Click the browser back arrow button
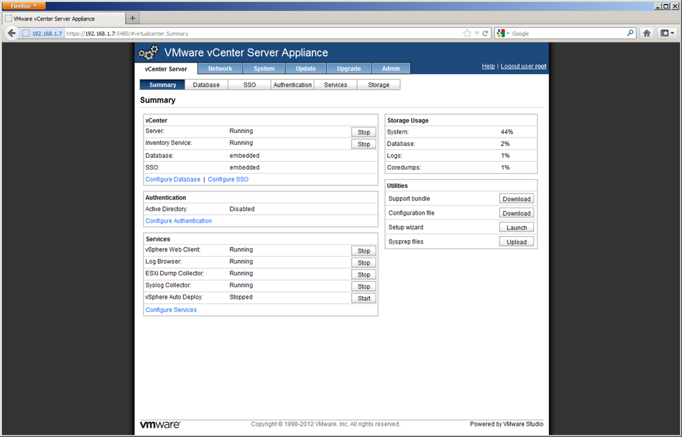682x437 pixels. (12, 33)
